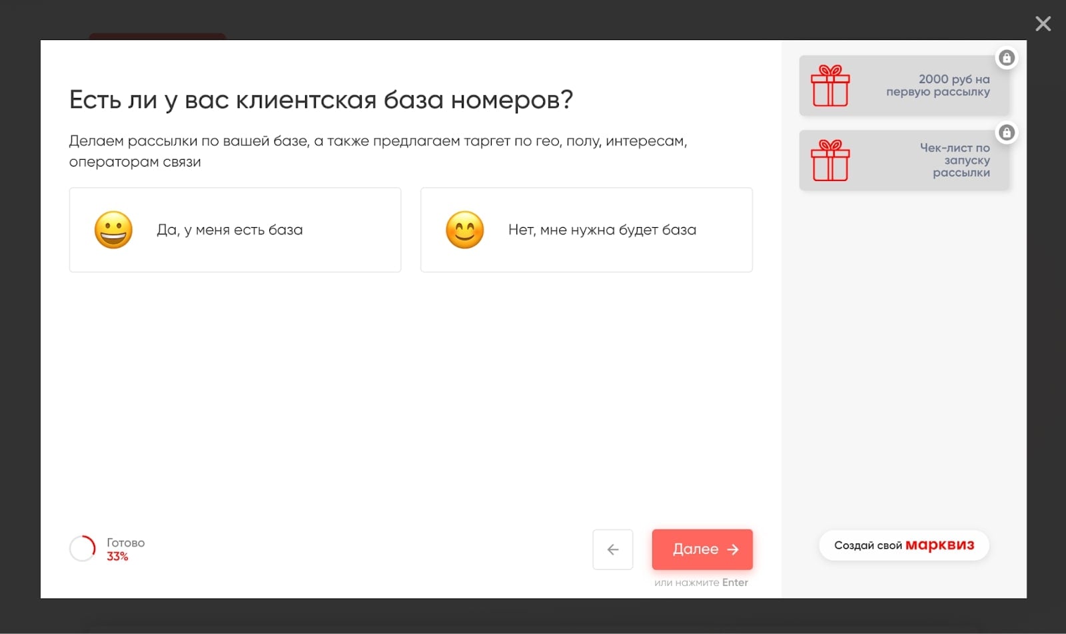Viewport: 1066px width, 634px height.
Task: Expand the '2000 руб на первую рассылку' reward card
Action: point(904,85)
